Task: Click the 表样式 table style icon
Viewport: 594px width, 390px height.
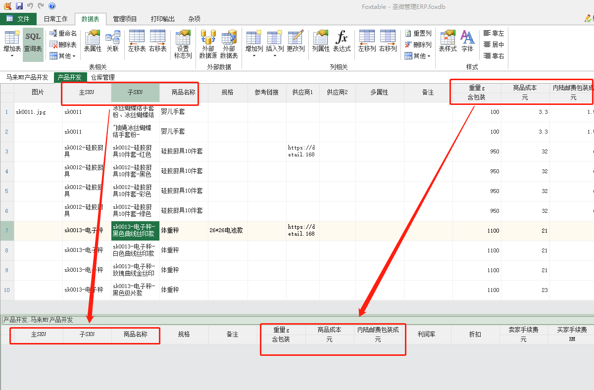Action: 447,41
